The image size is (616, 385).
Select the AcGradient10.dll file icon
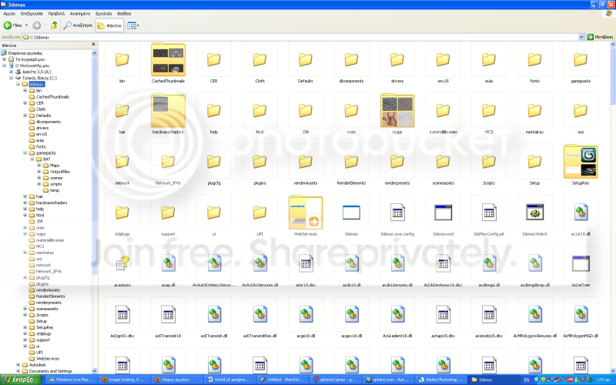(x=397, y=314)
